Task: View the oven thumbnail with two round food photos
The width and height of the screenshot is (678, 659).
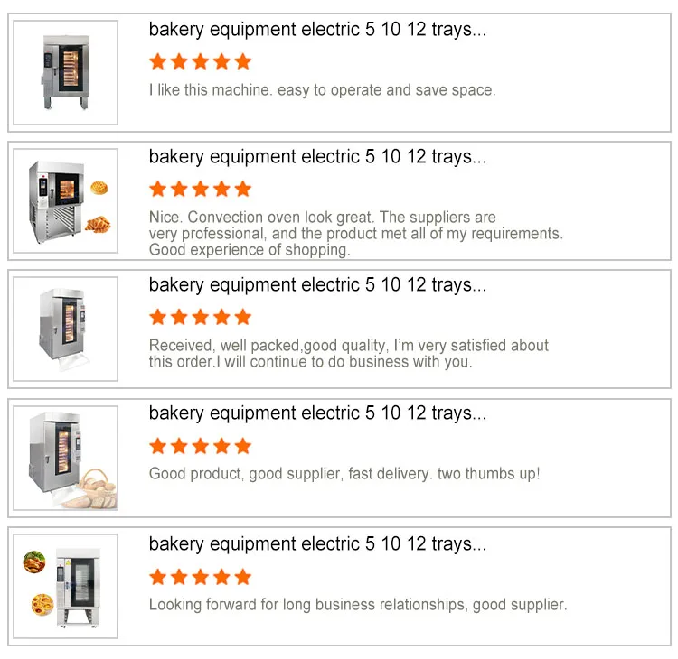Action: 65,587
